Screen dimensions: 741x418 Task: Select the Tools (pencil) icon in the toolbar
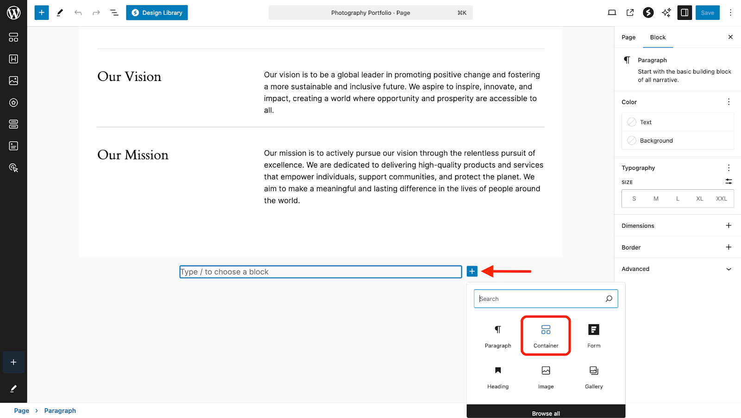60,12
